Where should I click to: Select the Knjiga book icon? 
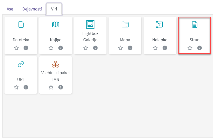(56, 24)
